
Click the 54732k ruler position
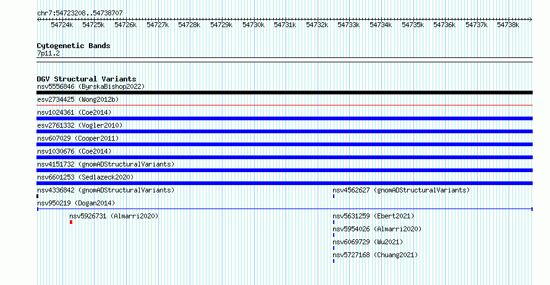pos(317,25)
